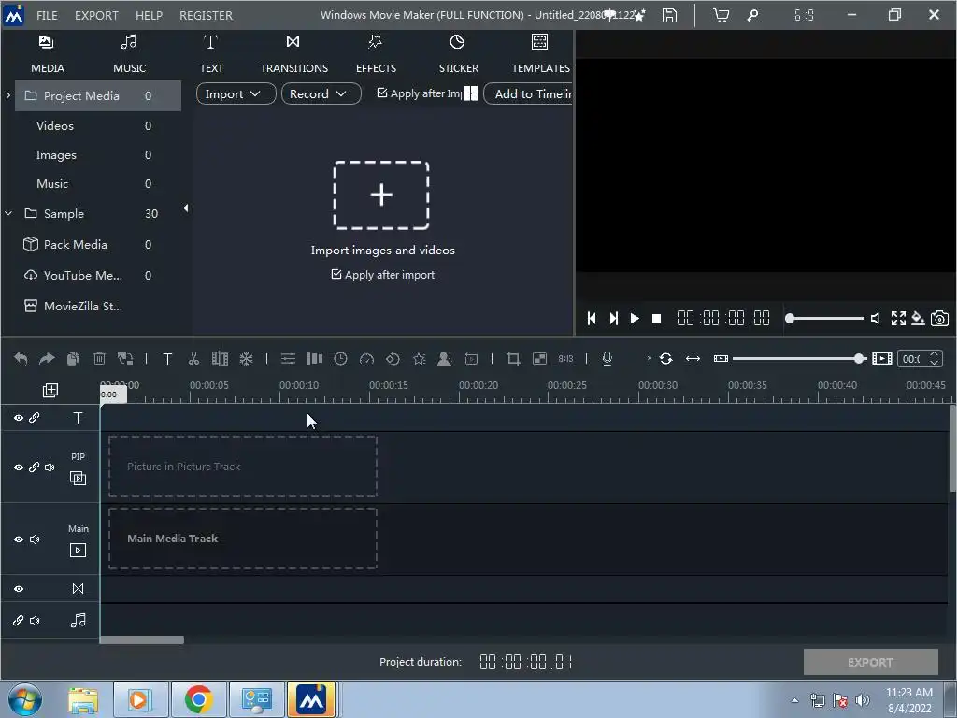The image size is (957, 718).
Task: Hide the PIP track with eye icon
Action: coord(19,467)
